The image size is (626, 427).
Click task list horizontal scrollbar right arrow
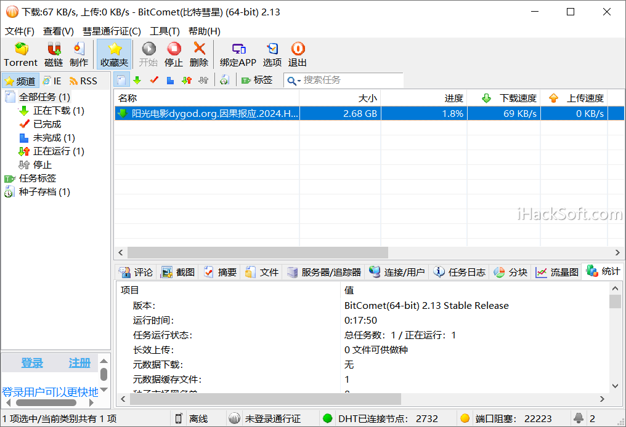[x=617, y=252]
